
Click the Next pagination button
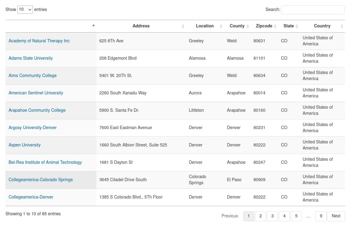(336, 216)
